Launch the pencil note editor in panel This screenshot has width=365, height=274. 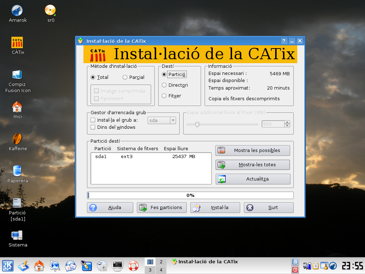(23, 265)
